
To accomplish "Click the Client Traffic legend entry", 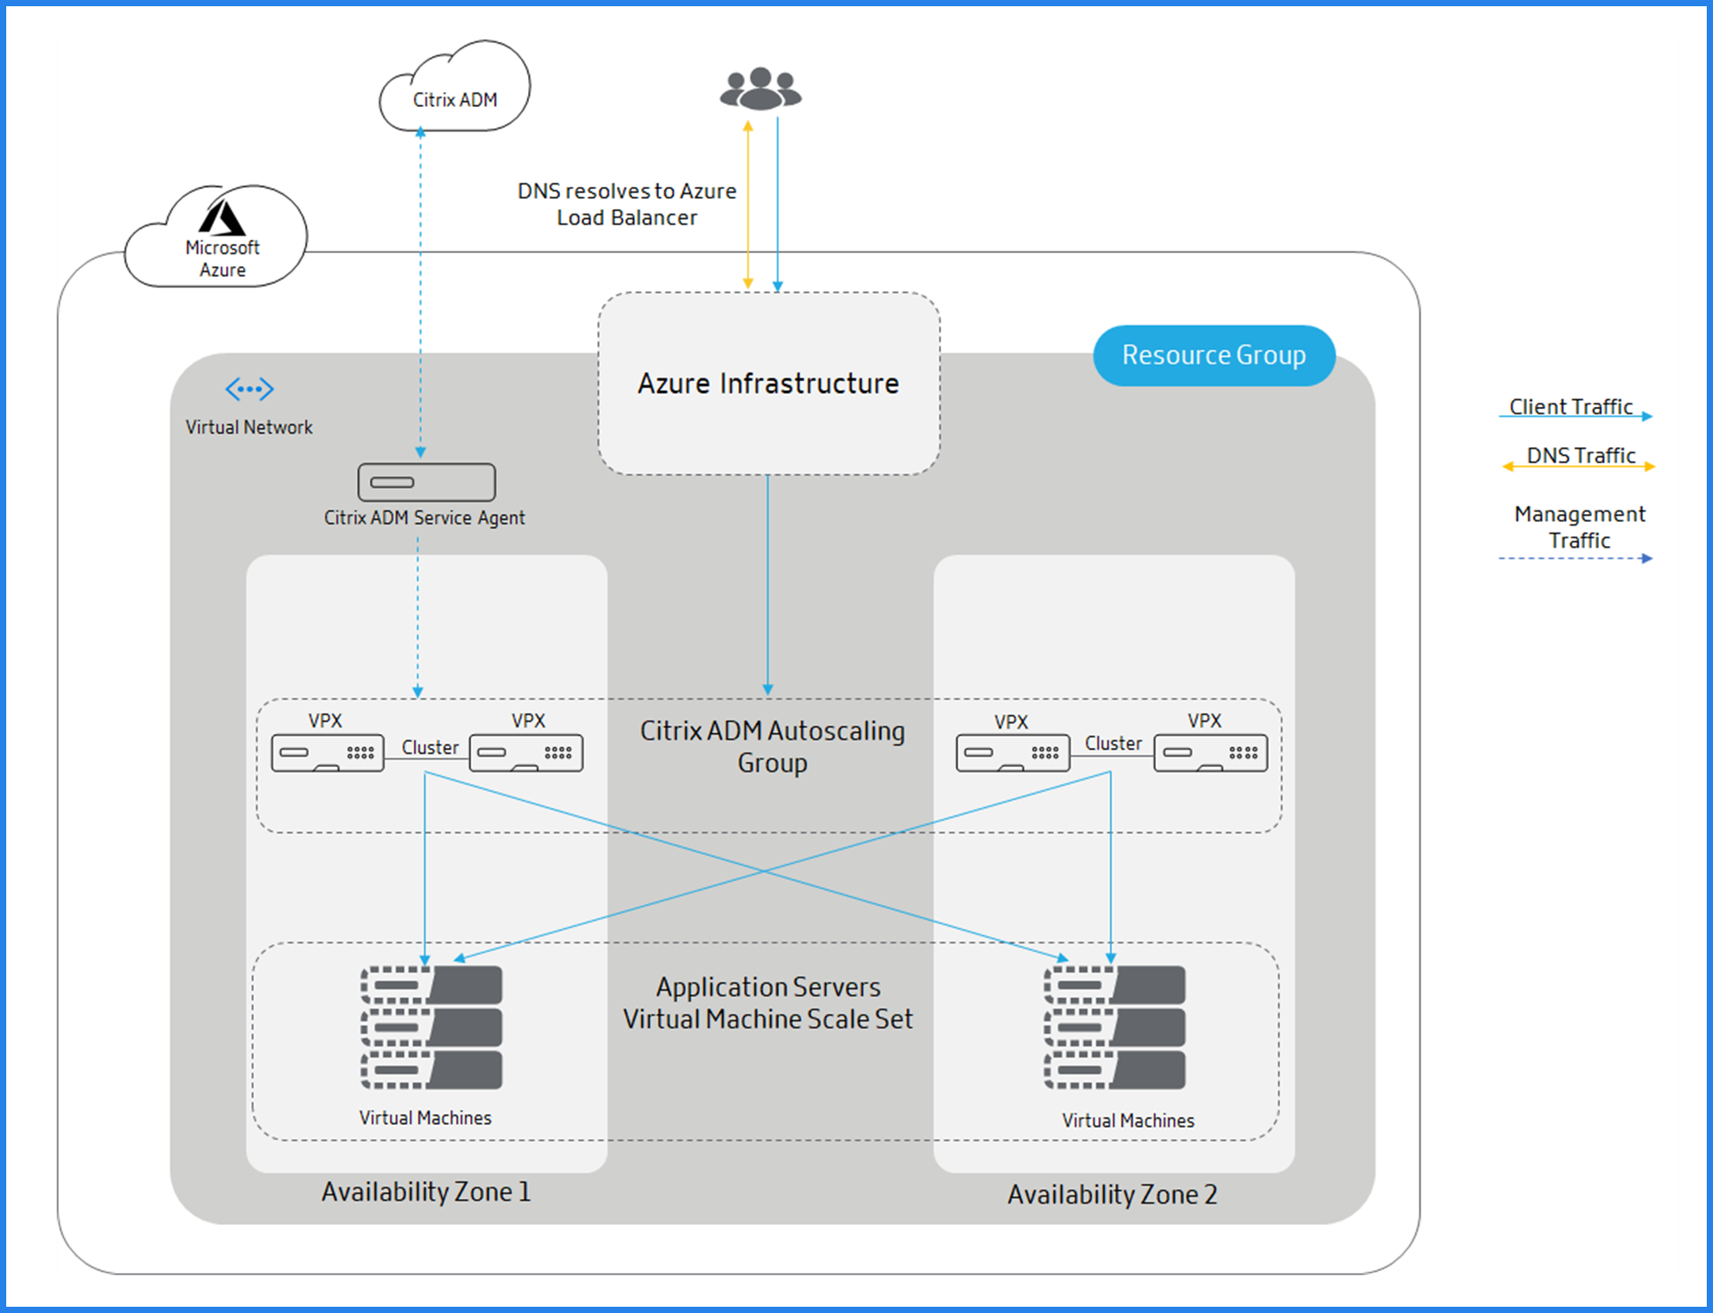I will point(1575,409).
